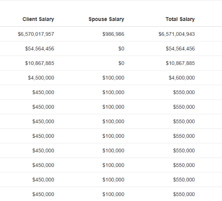Image resolution: width=222 pixels, height=201 pixels.
Task: Click the Total Salary column header
Action: tap(180, 19)
